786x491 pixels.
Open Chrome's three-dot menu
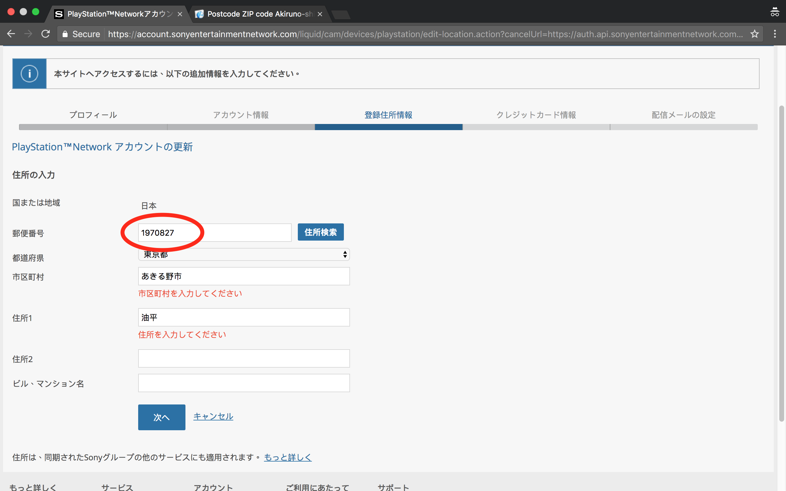point(775,34)
